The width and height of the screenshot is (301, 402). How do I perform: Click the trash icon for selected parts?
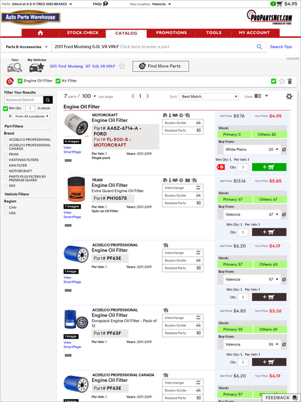[x=290, y=81]
